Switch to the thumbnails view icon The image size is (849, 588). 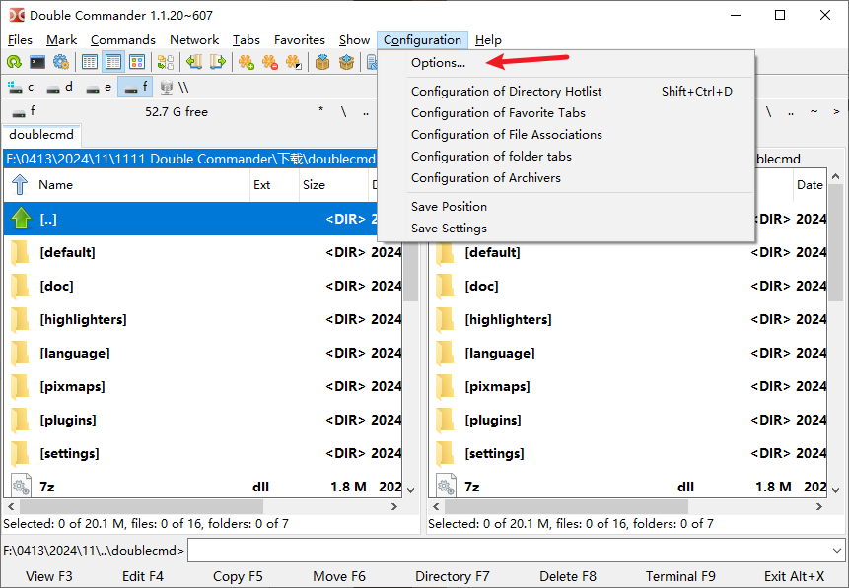137,62
